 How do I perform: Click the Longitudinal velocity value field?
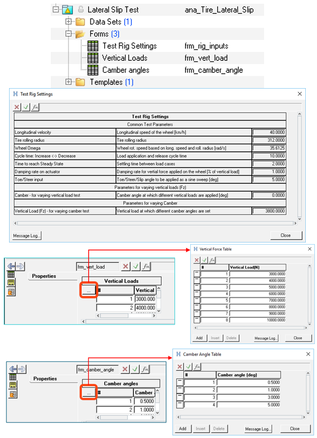[x=269, y=132]
